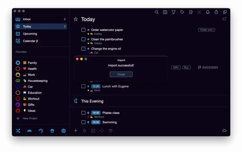Screen dimensions: 242x152
Task: Mark Clean the paintbrushes as done
Action: (x=83, y=39)
